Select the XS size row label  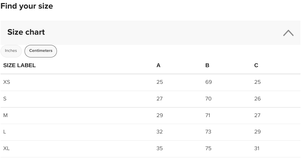tap(7, 82)
